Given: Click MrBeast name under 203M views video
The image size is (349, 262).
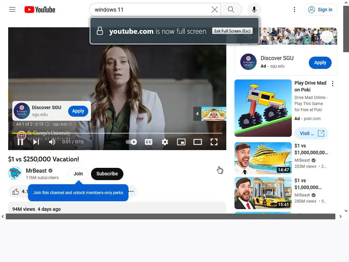Looking at the screenshot, I should [302, 160].
